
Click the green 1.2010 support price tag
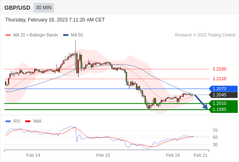(223, 104)
